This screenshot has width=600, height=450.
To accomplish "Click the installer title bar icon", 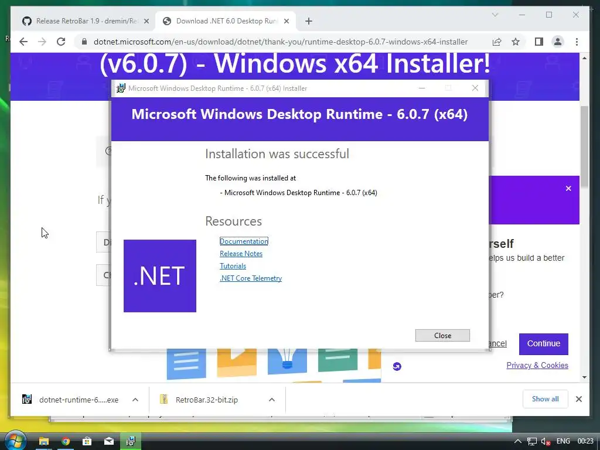I will tap(121, 88).
